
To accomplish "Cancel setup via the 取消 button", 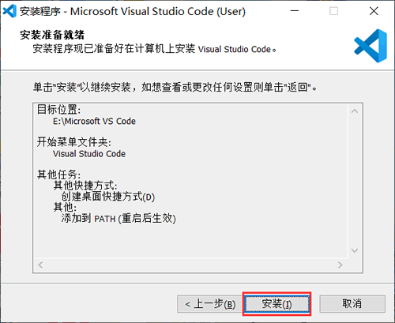I will click(x=352, y=304).
